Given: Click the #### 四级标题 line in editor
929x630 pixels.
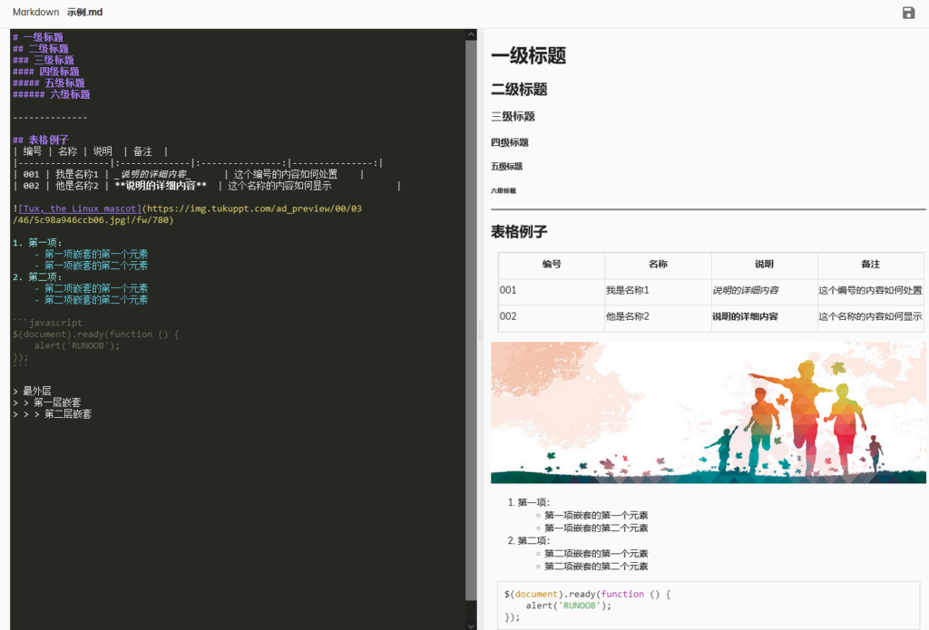Looking at the screenshot, I should (45, 72).
